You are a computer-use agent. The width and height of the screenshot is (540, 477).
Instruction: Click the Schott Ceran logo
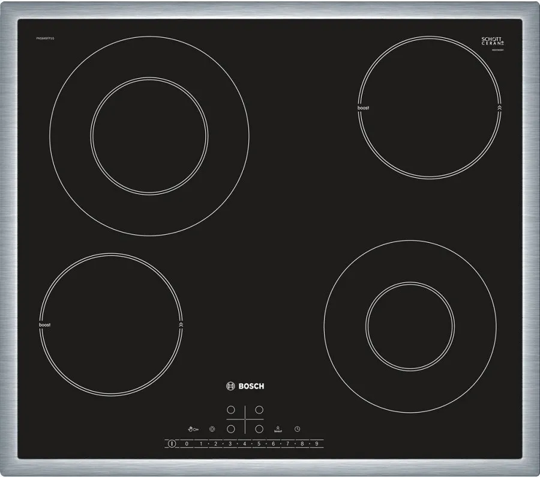pos(492,41)
